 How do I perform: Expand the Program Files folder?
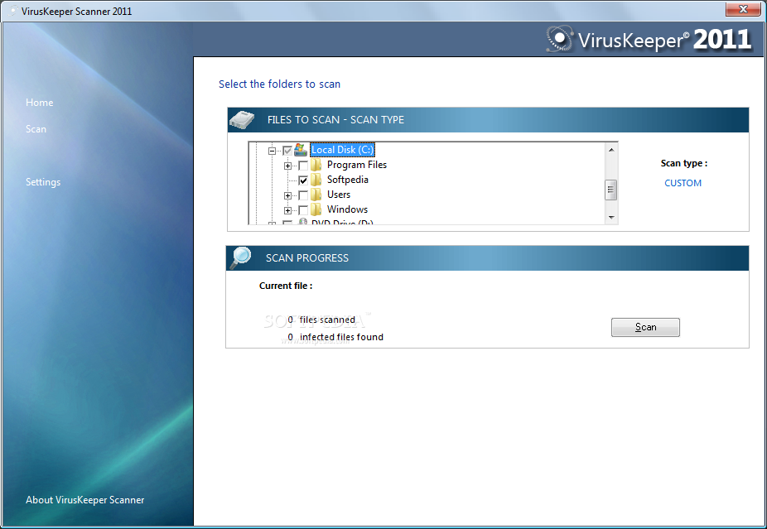tap(287, 166)
